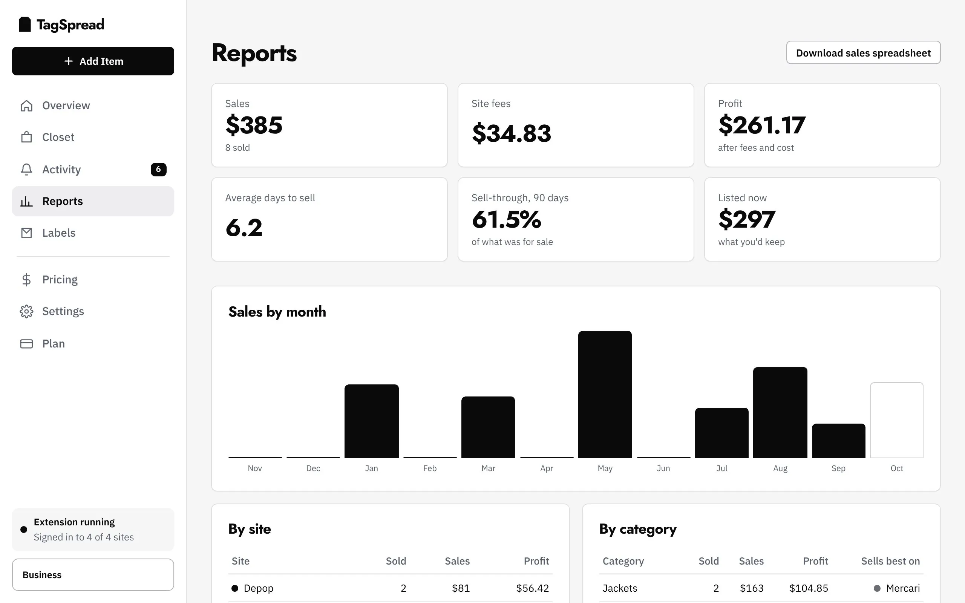The height and width of the screenshot is (603, 965).
Task: Click the Extension running status dot
Action: [24, 530]
